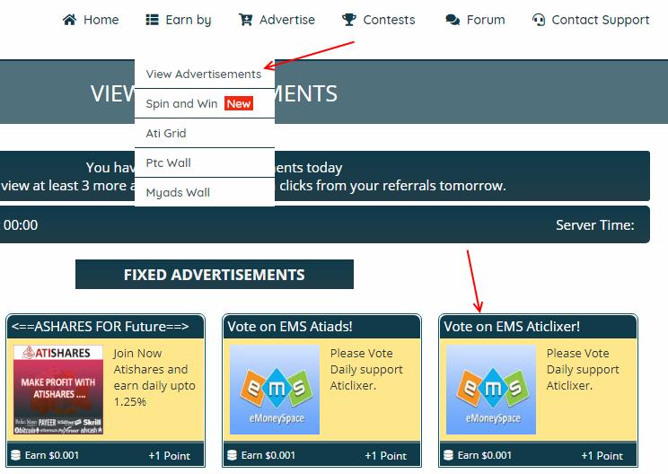Choose Myads Wall in dropdown

tap(205, 192)
